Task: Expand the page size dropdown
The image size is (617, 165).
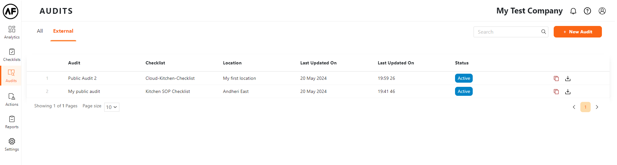Action: (112, 107)
